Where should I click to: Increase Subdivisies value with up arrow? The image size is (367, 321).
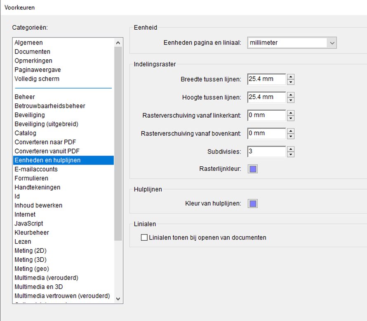(x=291, y=149)
